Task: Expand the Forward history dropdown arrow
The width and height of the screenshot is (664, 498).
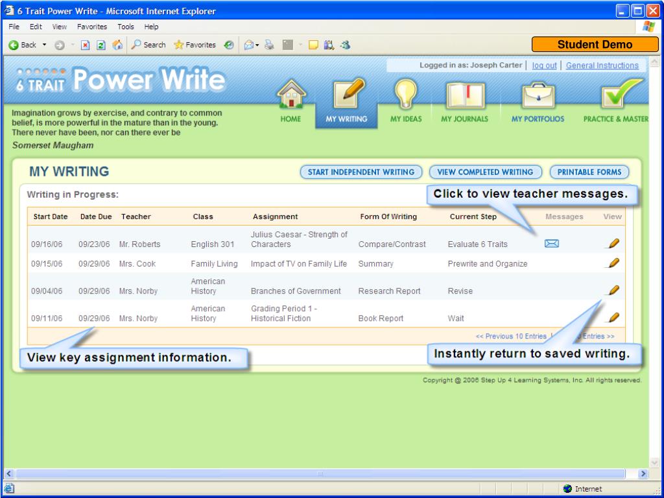Action: tap(73, 45)
